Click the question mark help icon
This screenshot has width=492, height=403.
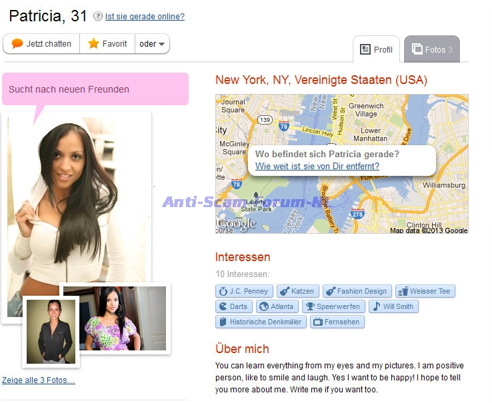pyautogui.click(x=98, y=16)
